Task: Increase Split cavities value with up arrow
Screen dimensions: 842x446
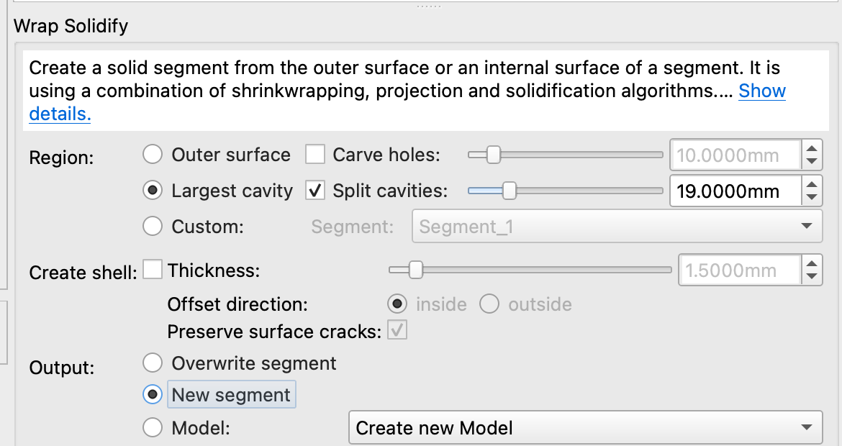Action: click(812, 184)
